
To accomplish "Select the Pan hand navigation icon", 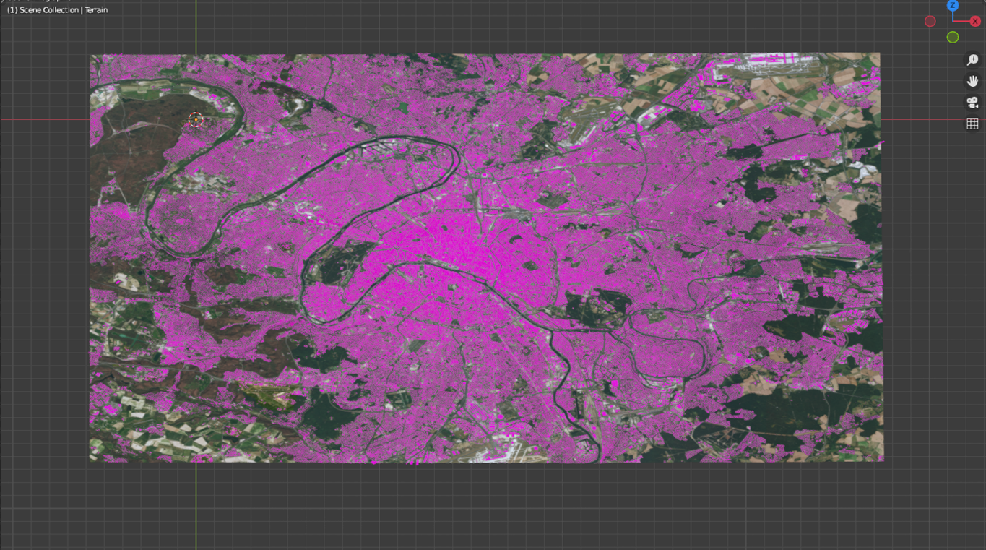I will (x=972, y=81).
